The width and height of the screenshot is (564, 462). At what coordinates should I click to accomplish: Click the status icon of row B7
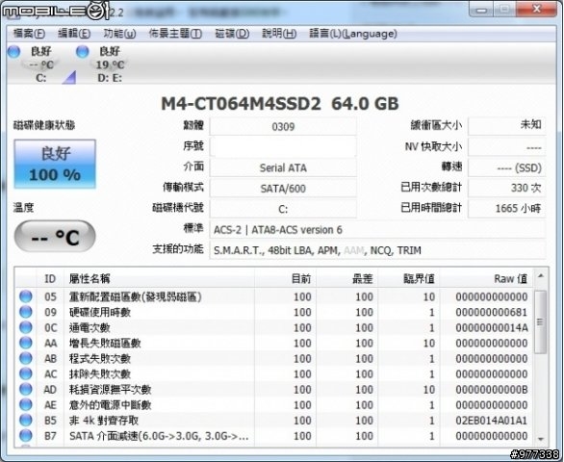[26, 436]
